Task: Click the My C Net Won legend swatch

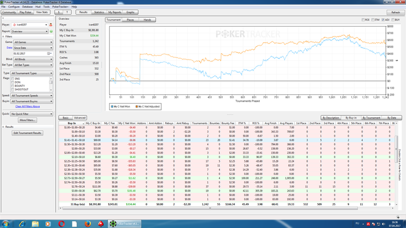Action: click(x=112, y=106)
